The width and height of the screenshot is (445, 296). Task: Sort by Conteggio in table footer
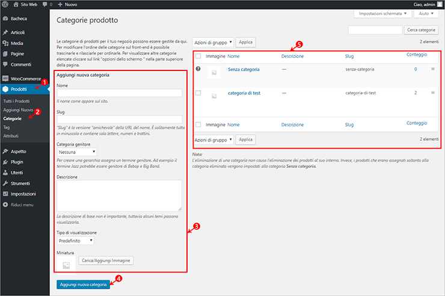click(417, 123)
